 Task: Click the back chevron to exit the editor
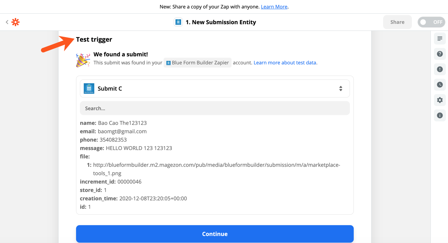click(7, 22)
